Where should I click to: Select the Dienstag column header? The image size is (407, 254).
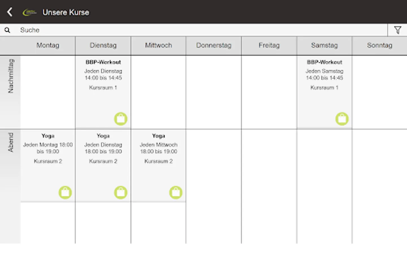(x=103, y=45)
